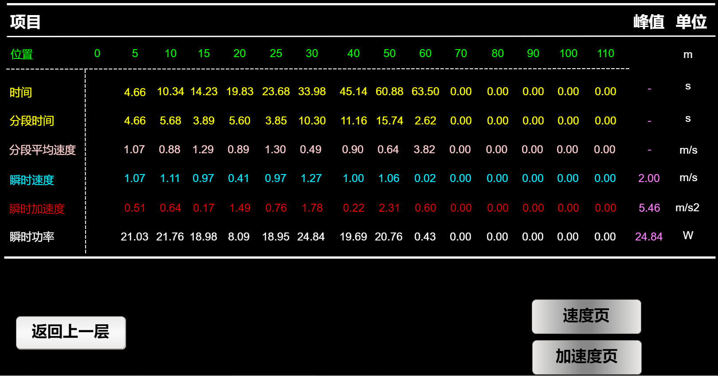
Task: Click the 项目 column header
Action: tap(25, 22)
